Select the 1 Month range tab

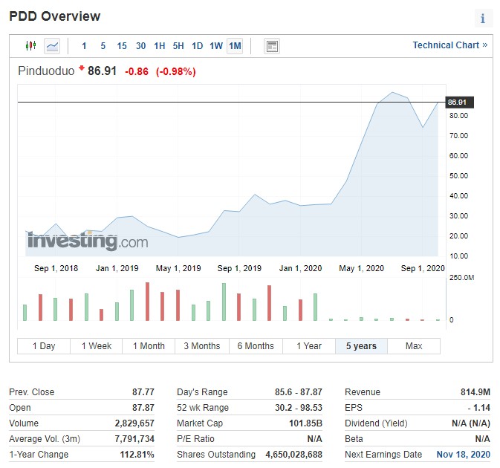coord(149,346)
